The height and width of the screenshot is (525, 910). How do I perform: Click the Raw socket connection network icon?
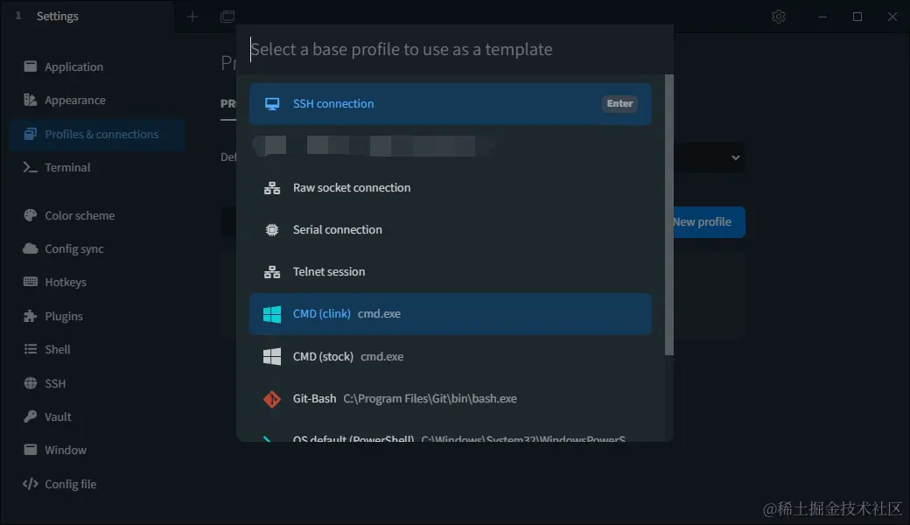pos(271,188)
